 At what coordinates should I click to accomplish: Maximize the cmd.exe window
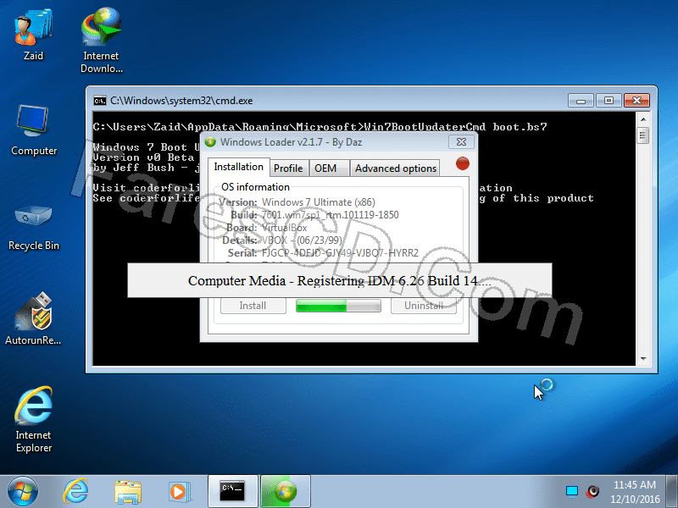click(609, 101)
